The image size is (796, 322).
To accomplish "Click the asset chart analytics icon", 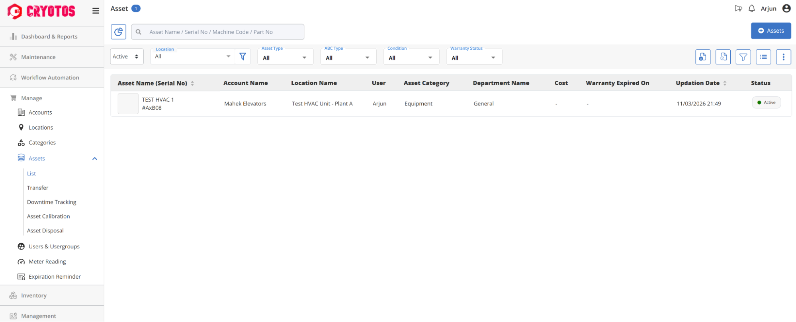I will click(118, 32).
